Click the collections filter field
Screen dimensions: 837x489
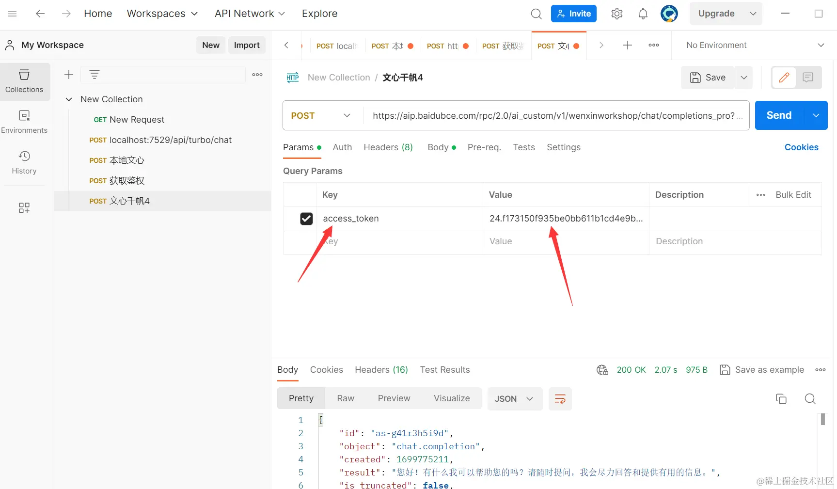163,75
